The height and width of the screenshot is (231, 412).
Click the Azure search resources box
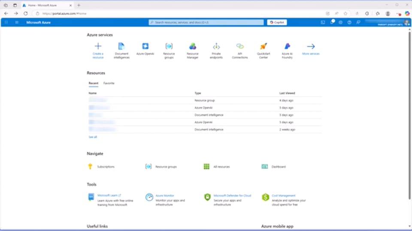point(206,22)
